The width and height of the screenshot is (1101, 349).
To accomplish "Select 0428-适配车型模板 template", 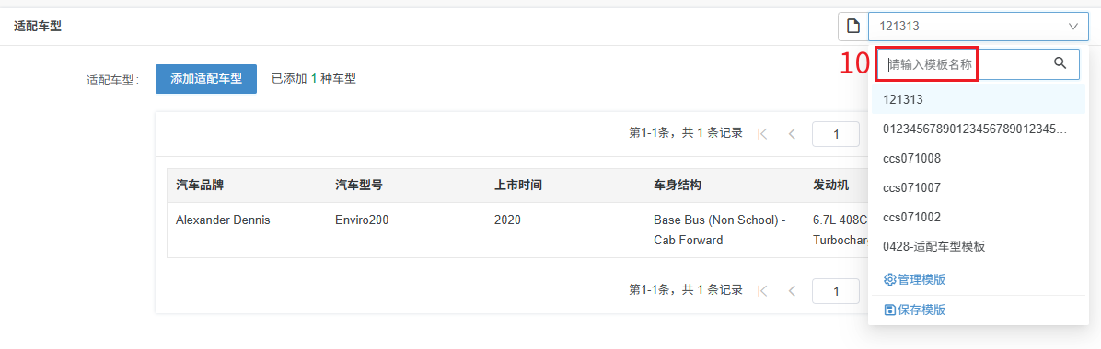I will pyautogui.click(x=979, y=246).
